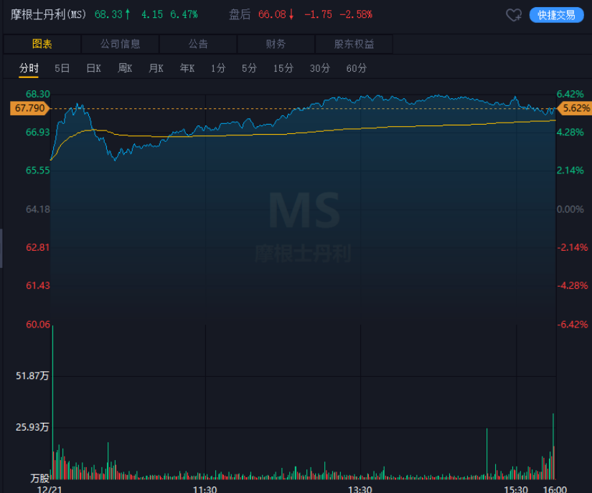Click the 5.62% percentage change marker
Image resolution: width=592 pixels, height=493 pixels.
pos(574,108)
